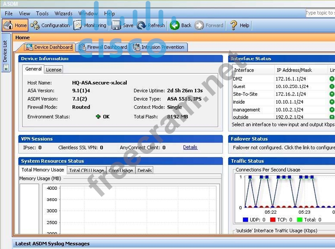Expand the Device List side panel
The image size is (335, 249).
(x=5, y=53)
